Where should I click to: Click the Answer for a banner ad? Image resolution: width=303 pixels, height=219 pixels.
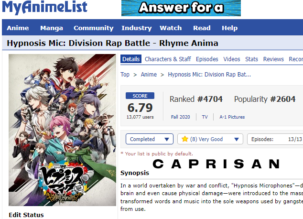(x=181, y=8)
